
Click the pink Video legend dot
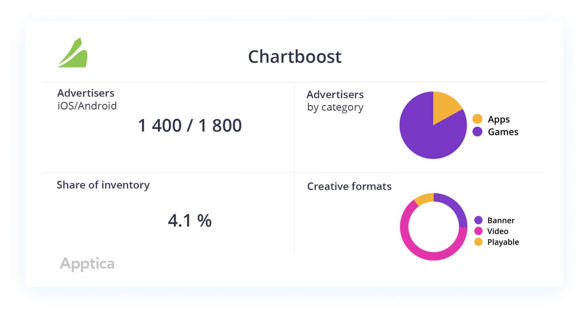[478, 231]
